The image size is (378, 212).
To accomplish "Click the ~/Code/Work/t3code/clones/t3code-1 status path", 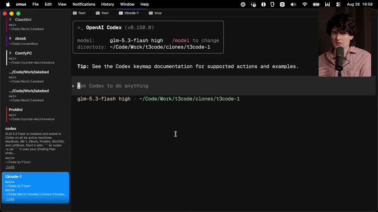I will click(x=189, y=99).
